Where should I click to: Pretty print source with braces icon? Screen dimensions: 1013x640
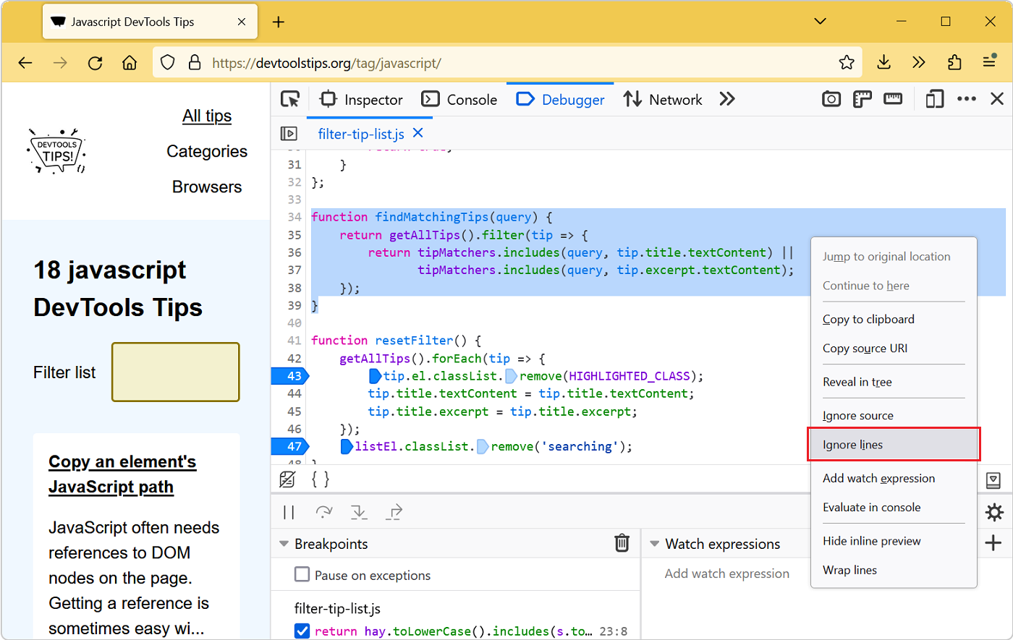tap(321, 479)
